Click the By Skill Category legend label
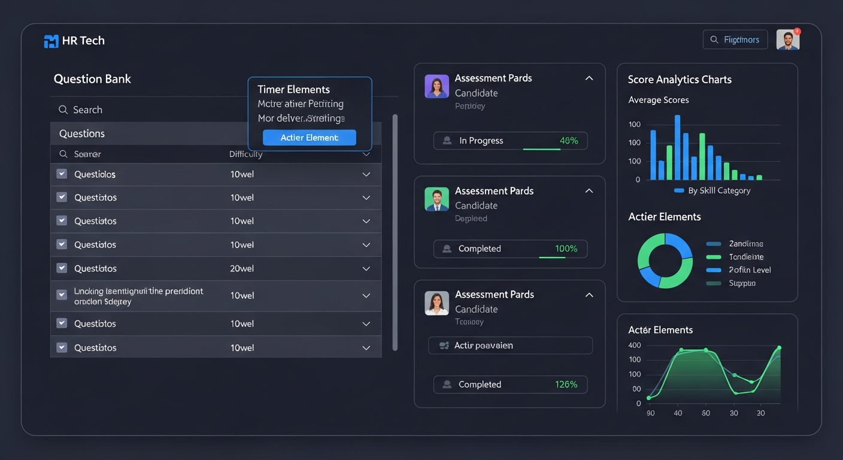The height and width of the screenshot is (460, 843). pos(718,190)
